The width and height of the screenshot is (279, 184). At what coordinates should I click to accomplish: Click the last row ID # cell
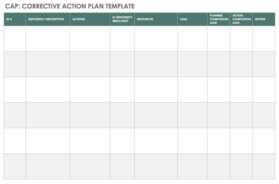coord(15,166)
